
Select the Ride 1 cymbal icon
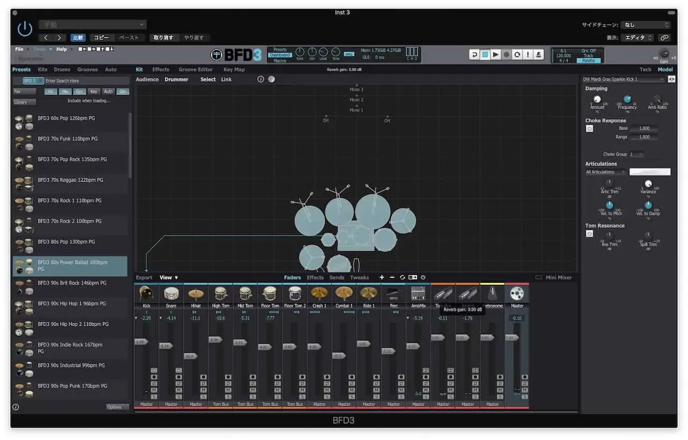pyautogui.click(x=369, y=293)
